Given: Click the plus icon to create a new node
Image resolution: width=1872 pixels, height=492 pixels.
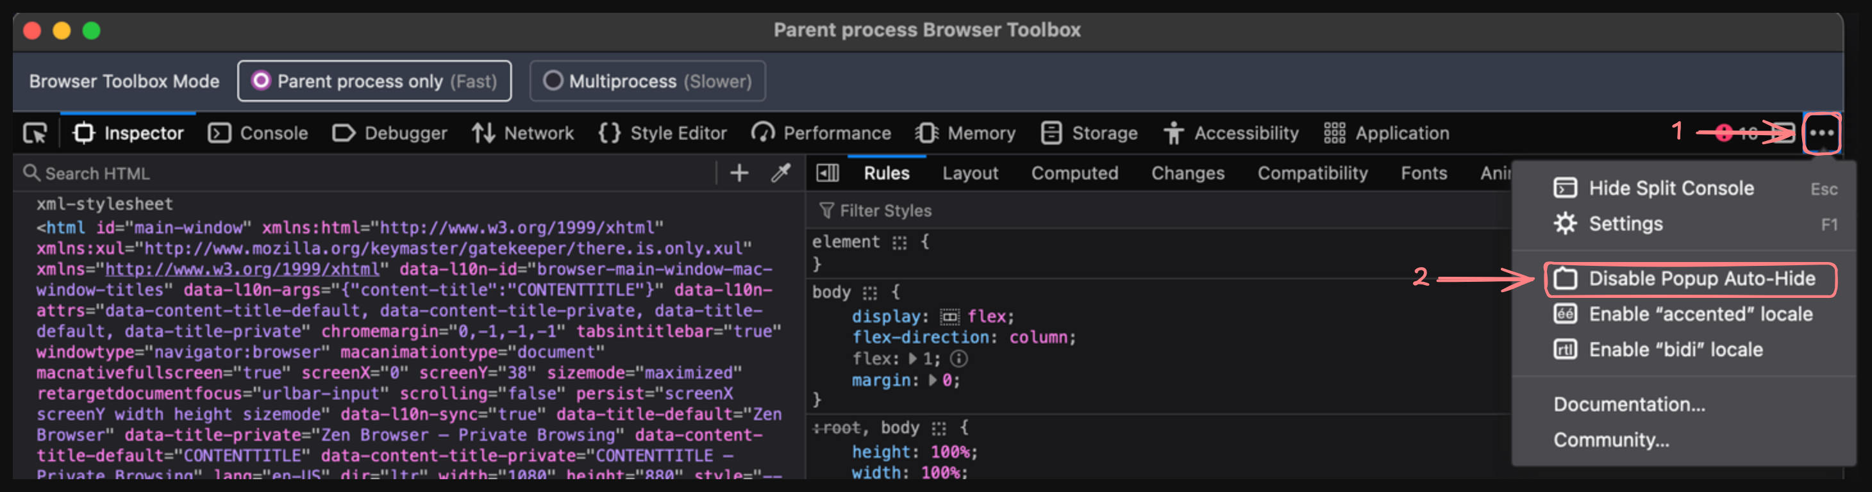Looking at the screenshot, I should point(739,174).
